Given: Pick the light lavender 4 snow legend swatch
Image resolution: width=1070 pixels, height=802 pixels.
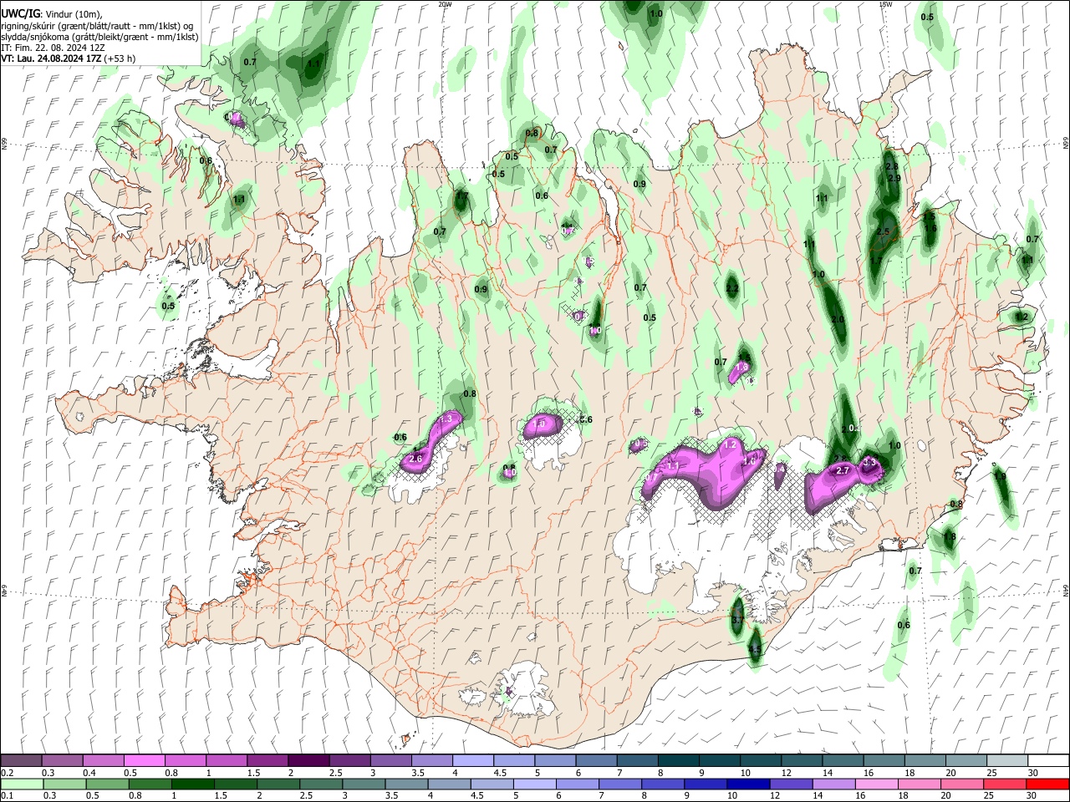Looking at the screenshot, I should click(x=472, y=761).
